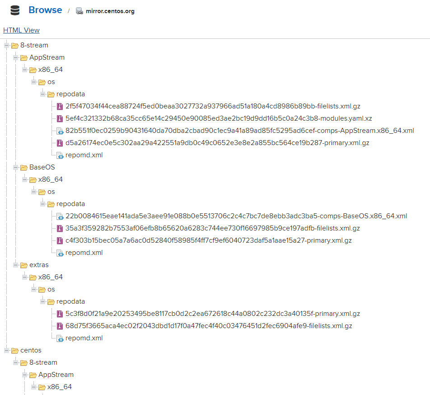Collapse the top-level 8-stream folder
This screenshot has width=430, height=395.
pos(7,45)
